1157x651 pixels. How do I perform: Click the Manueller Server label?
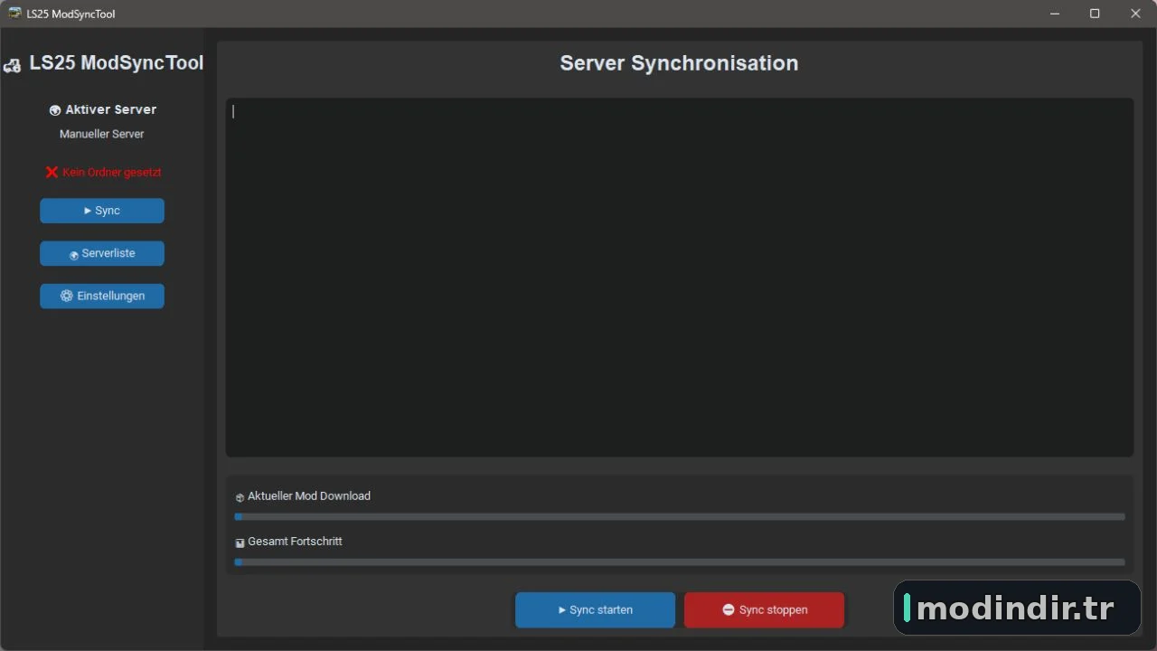(102, 134)
